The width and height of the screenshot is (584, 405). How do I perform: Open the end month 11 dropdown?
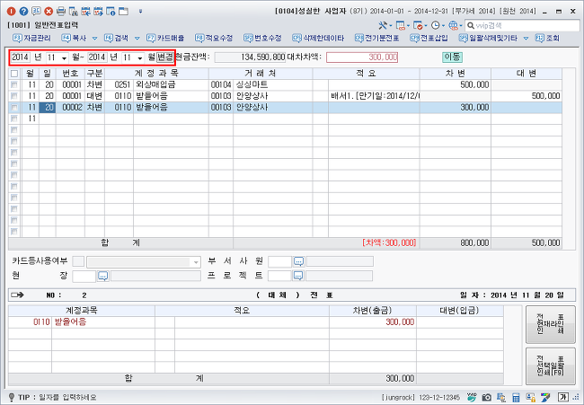tap(139, 58)
